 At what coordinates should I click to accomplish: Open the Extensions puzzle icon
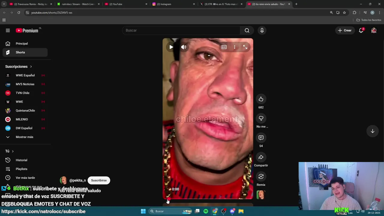[355, 13]
